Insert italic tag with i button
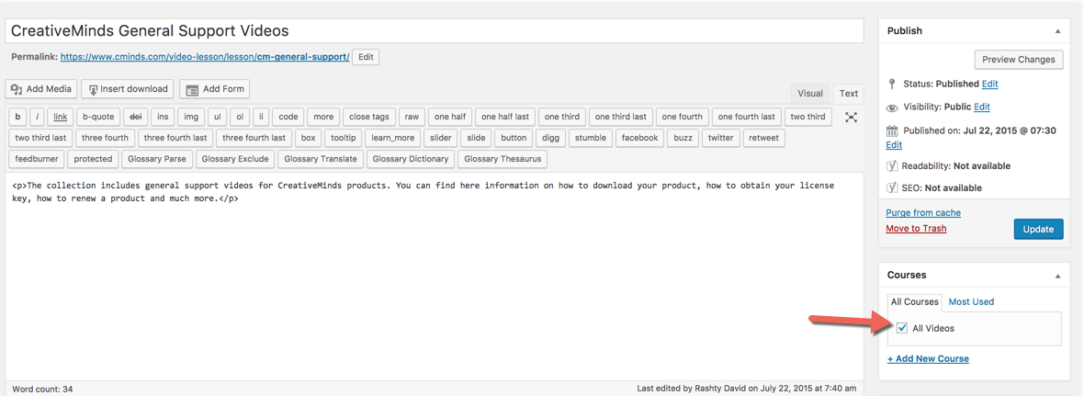This screenshot has height=396, width=1084. pyautogui.click(x=38, y=117)
